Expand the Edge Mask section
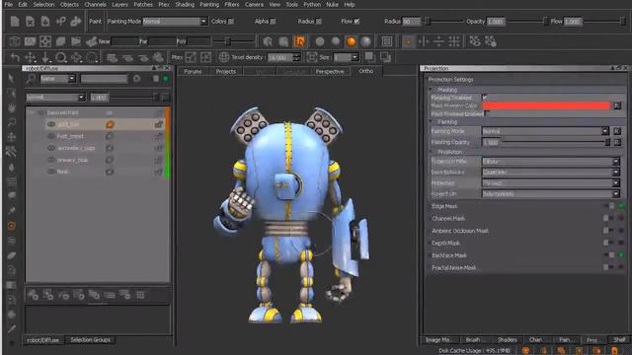632x355 pixels. tap(444, 206)
